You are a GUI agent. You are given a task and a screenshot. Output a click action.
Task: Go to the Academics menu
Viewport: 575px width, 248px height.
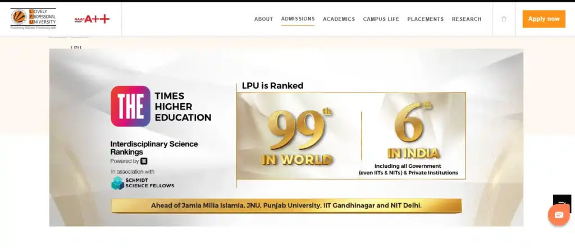(339, 19)
